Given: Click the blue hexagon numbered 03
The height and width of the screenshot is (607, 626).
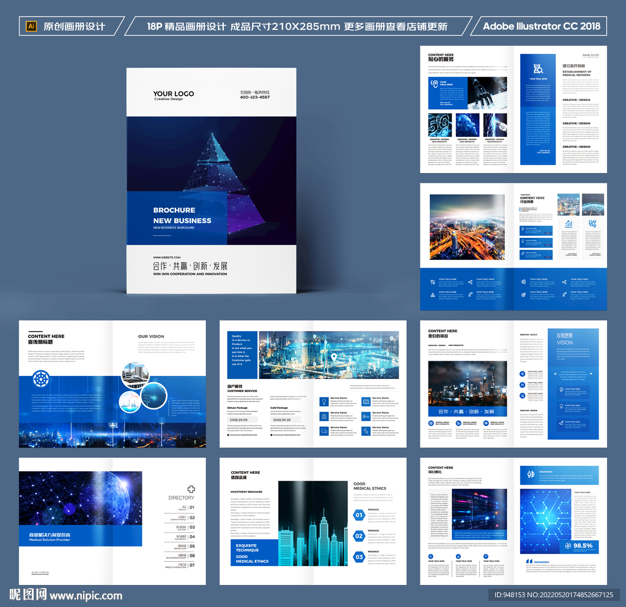Looking at the screenshot, I should (359, 557).
